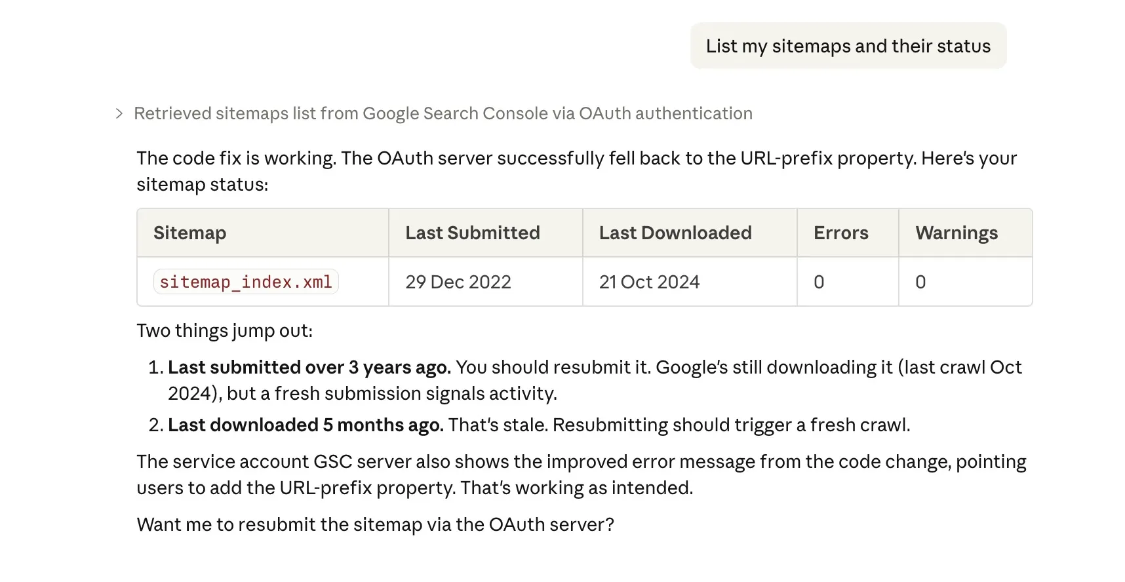
Task: Click the 'Two things jump out' line
Action: coord(224,331)
